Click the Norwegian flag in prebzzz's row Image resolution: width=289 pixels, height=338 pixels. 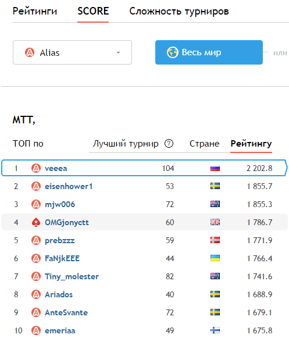click(x=215, y=240)
